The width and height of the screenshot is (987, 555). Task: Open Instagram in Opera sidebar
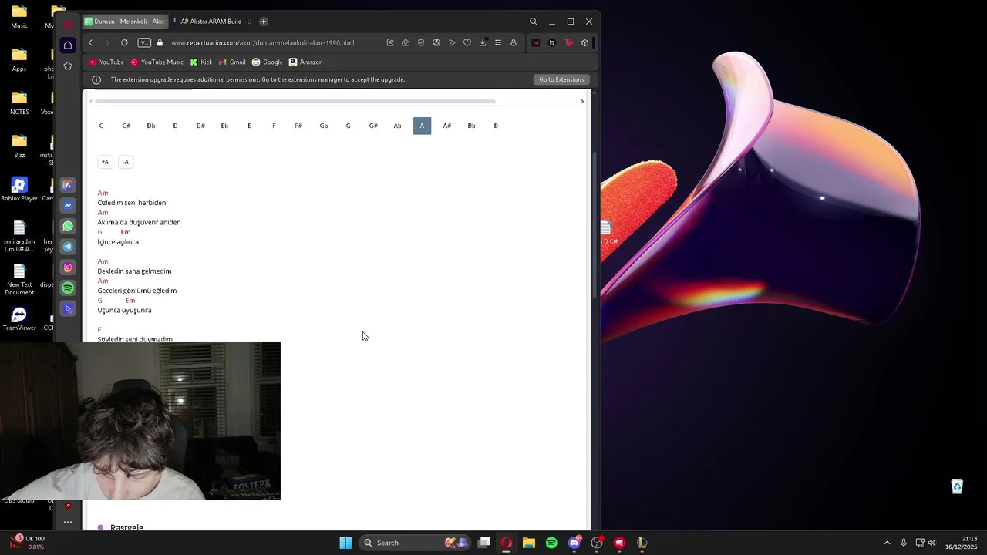pyautogui.click(x=68, y=267)
